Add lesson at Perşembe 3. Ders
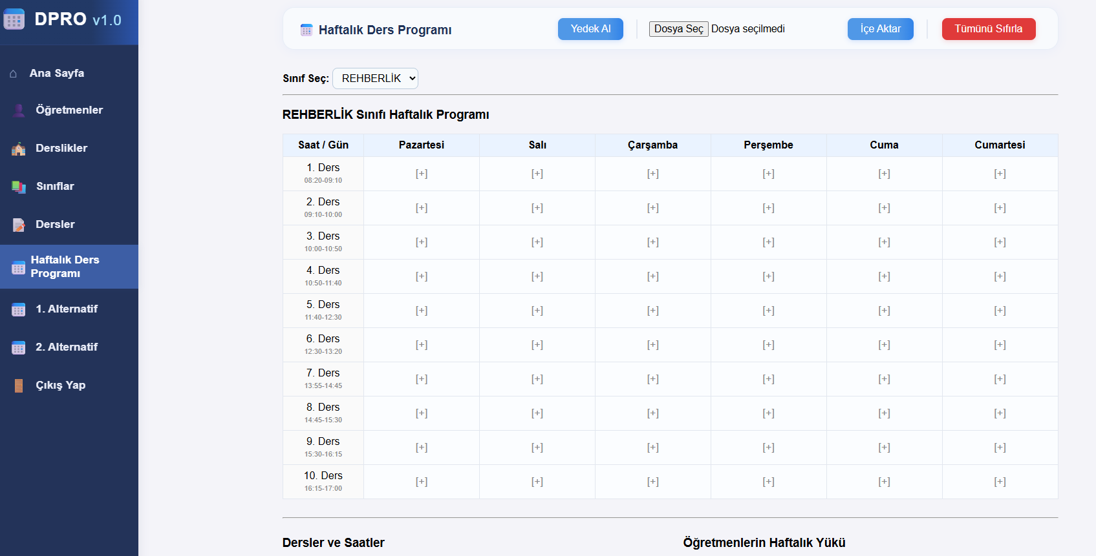 point(768,242)
